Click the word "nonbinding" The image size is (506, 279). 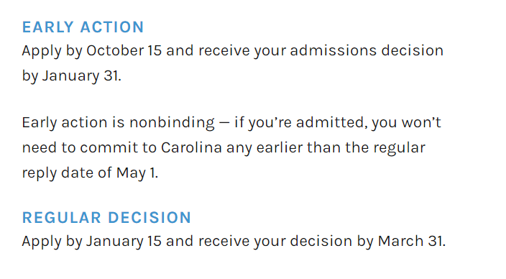172,123
